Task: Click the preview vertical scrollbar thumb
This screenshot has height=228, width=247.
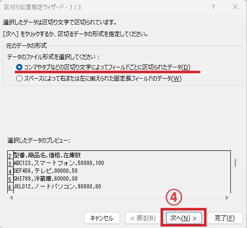Action: (x=235, y=163)
